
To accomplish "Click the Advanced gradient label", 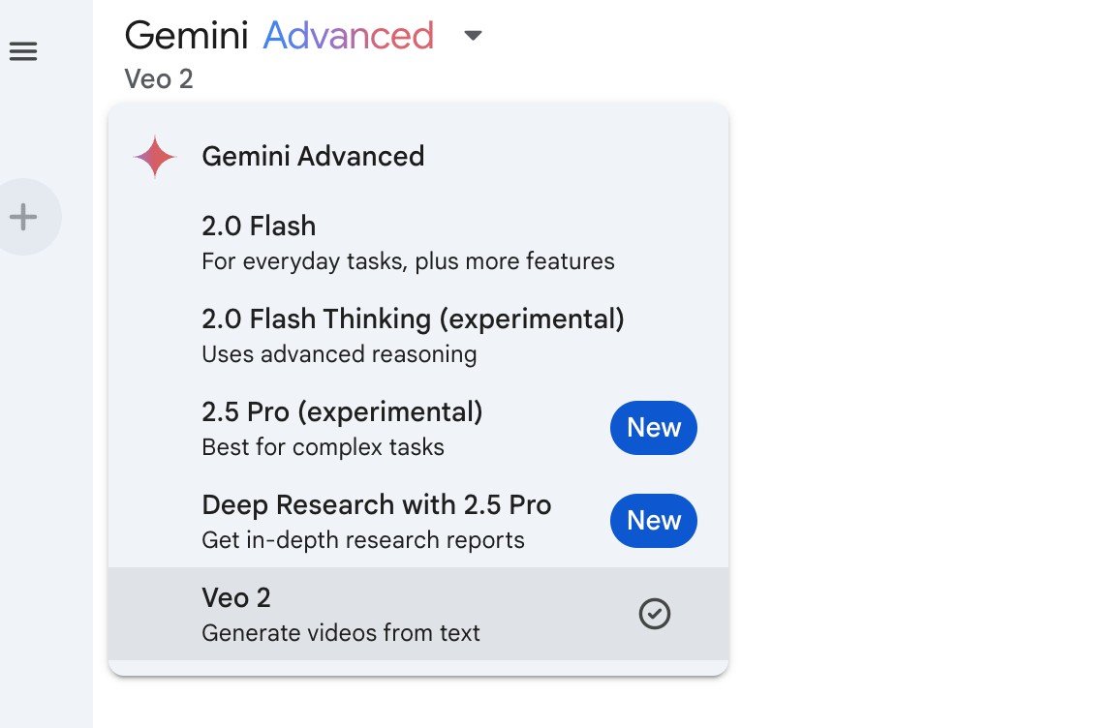I will (x=348, y=36).
